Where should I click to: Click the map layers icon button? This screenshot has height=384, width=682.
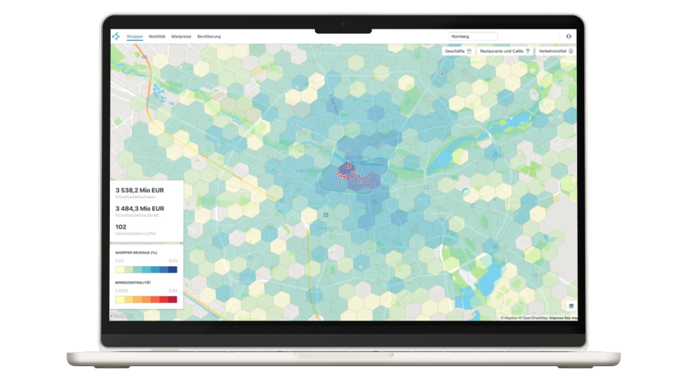coord(571,306)
